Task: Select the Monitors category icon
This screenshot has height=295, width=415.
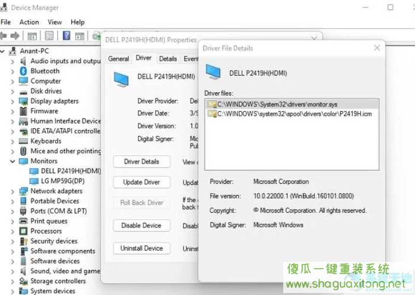Action: coord(23,161)
